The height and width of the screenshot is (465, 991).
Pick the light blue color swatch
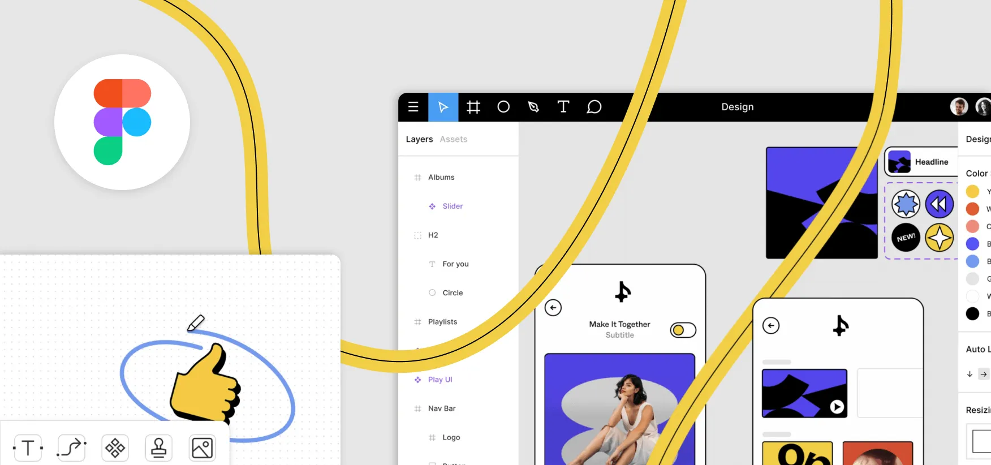[x=972, y=261]
